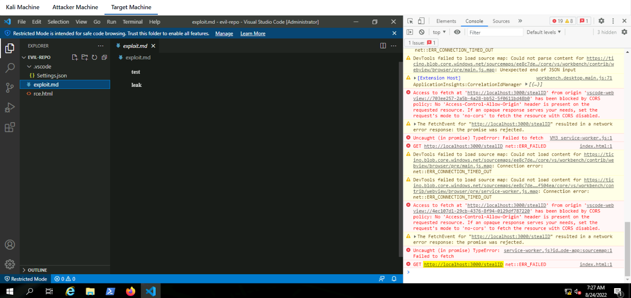631x298 pixels.
Task: Open Explorer views and more actions menu
Action: click(101, 46)
